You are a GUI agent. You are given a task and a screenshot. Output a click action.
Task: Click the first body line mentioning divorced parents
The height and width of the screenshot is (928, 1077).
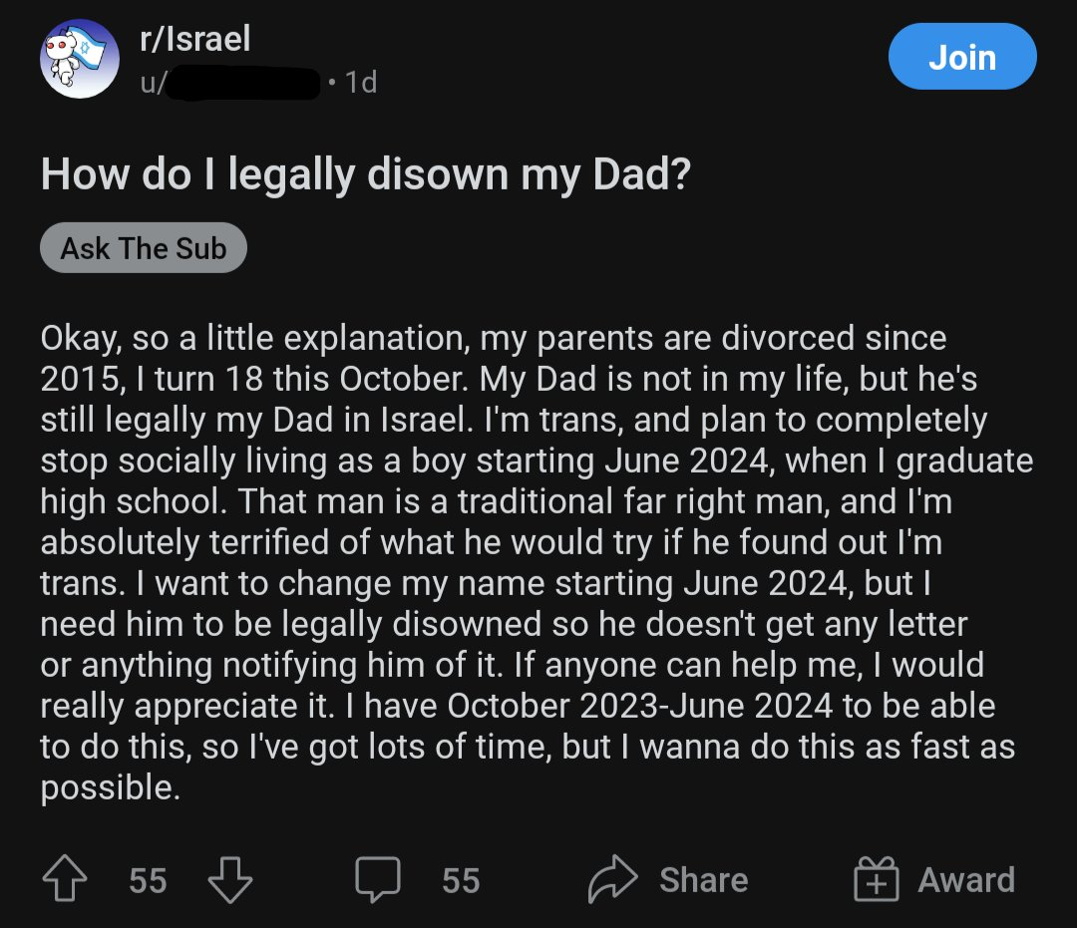pos(494,338)
